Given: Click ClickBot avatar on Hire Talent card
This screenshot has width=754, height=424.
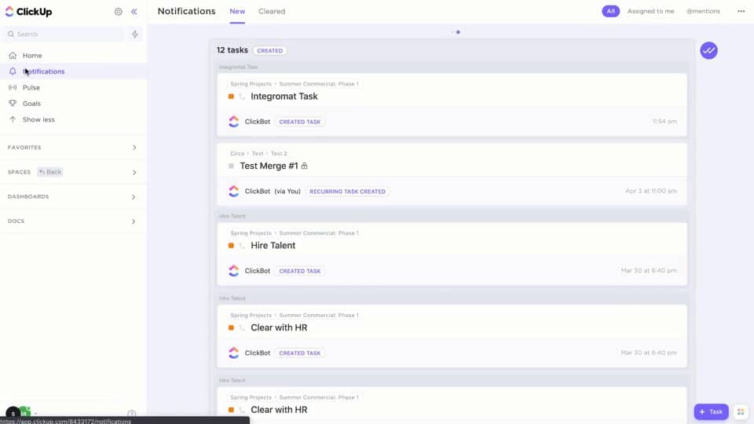Looking at the screenshot, I should (234, 271).
